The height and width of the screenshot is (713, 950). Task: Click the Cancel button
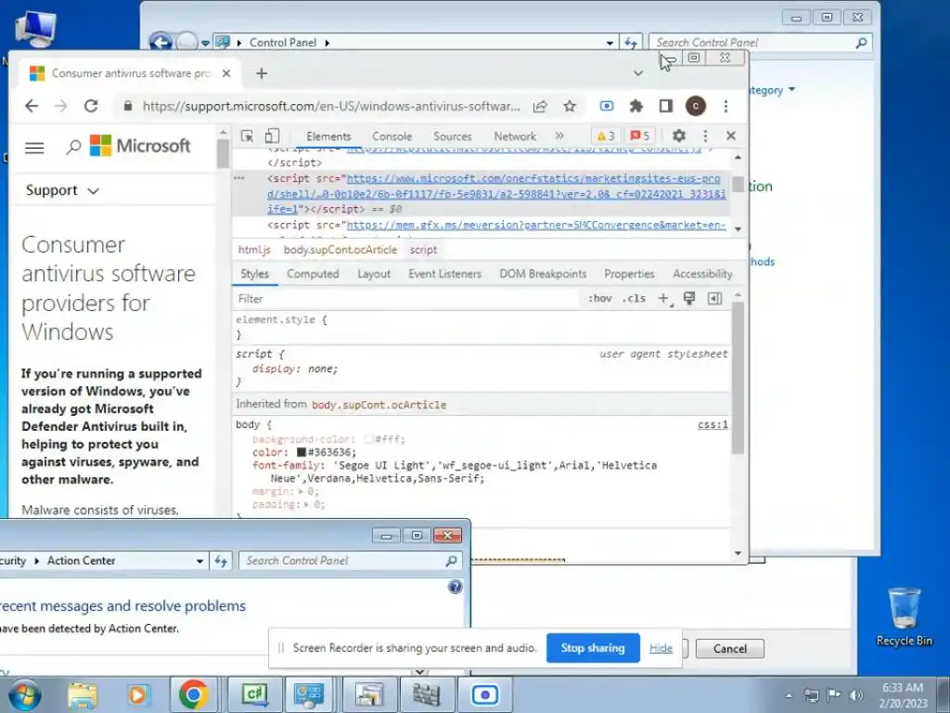tap(729, 649)
